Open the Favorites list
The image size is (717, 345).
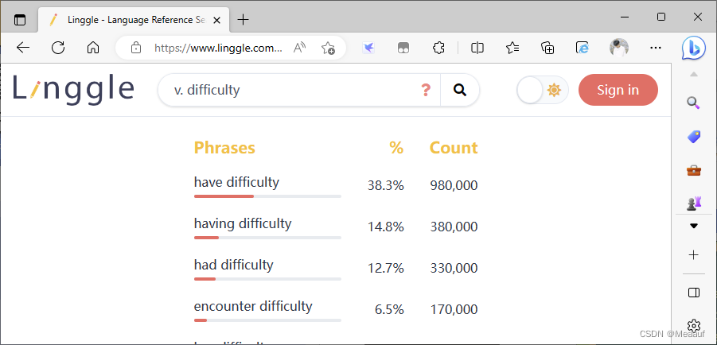point(512,48)
